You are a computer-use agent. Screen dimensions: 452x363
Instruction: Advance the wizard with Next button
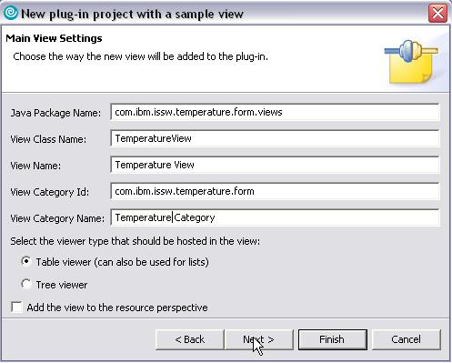259,339
